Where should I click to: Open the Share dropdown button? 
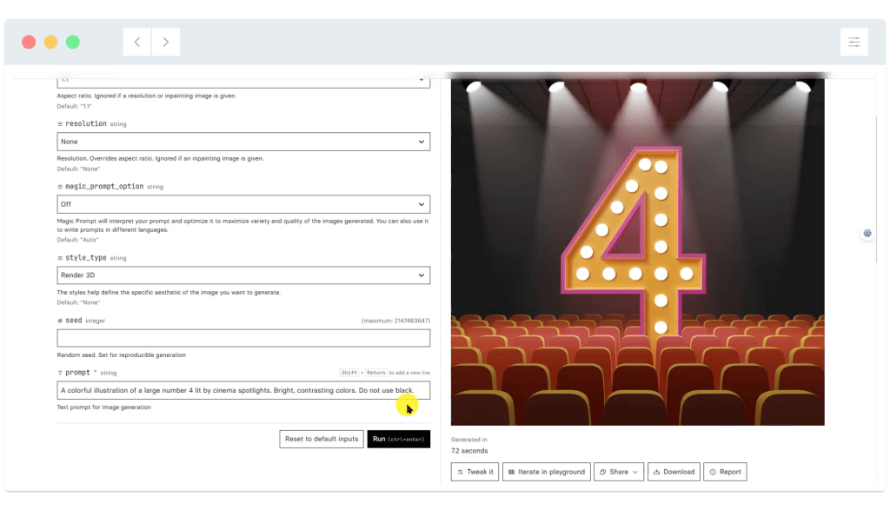point(619,472)
